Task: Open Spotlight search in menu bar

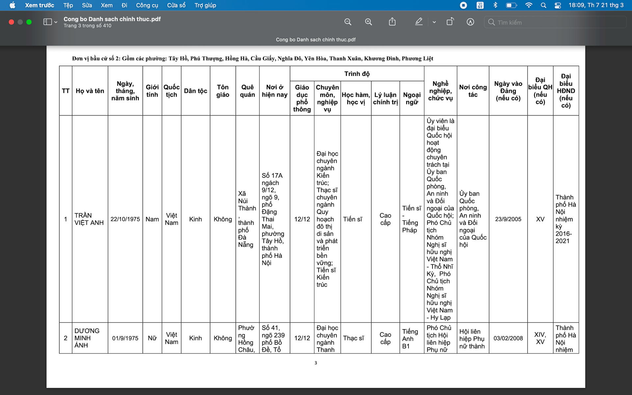Action: click(x=543, y=5)
